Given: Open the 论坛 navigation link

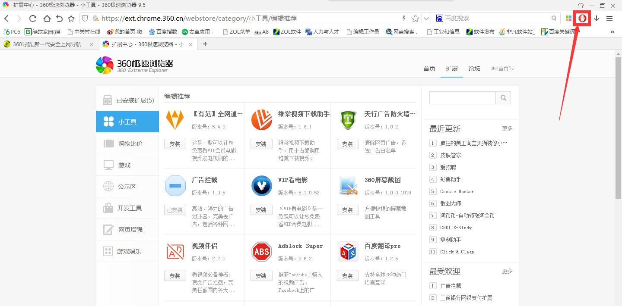Looking at the screenshot, I should [x=474, y=69].
